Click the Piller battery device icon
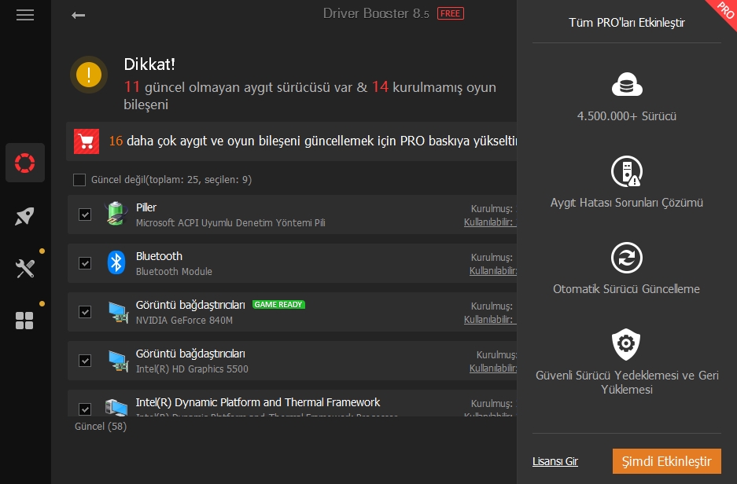The image size is (737, 484). click(116, 214)
